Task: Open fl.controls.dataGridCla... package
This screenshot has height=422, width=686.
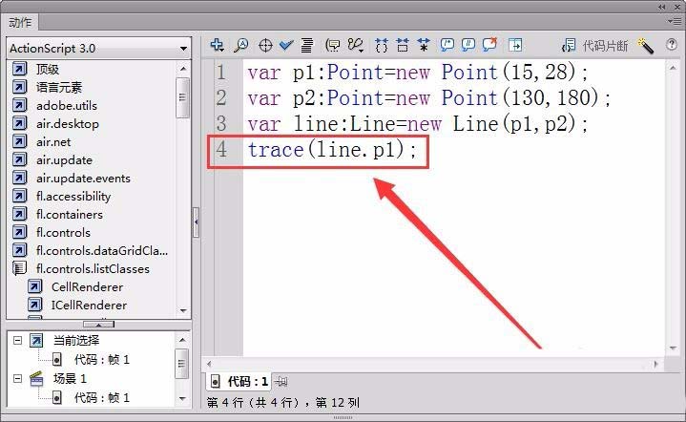Action: point(102,251)
